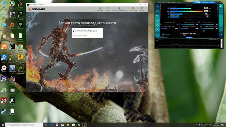Open the notification center in the taskbar
Viewport: 226px width, 127px height.
tap(223, 125)
